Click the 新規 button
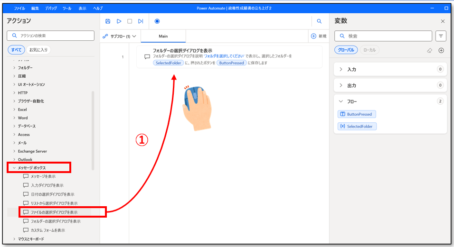This screenshot has width=454, height=247. 319,36
